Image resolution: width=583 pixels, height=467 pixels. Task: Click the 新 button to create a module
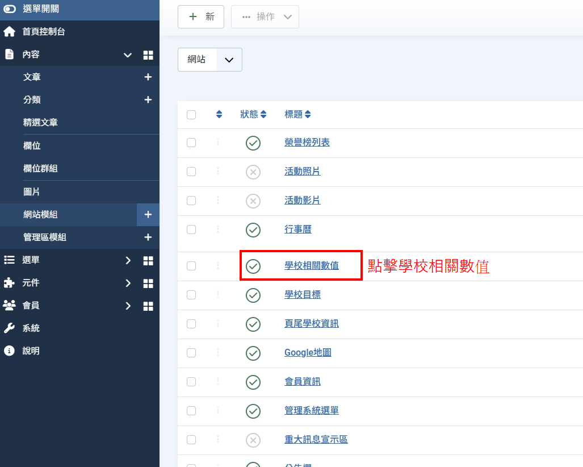tap(200, 16)
